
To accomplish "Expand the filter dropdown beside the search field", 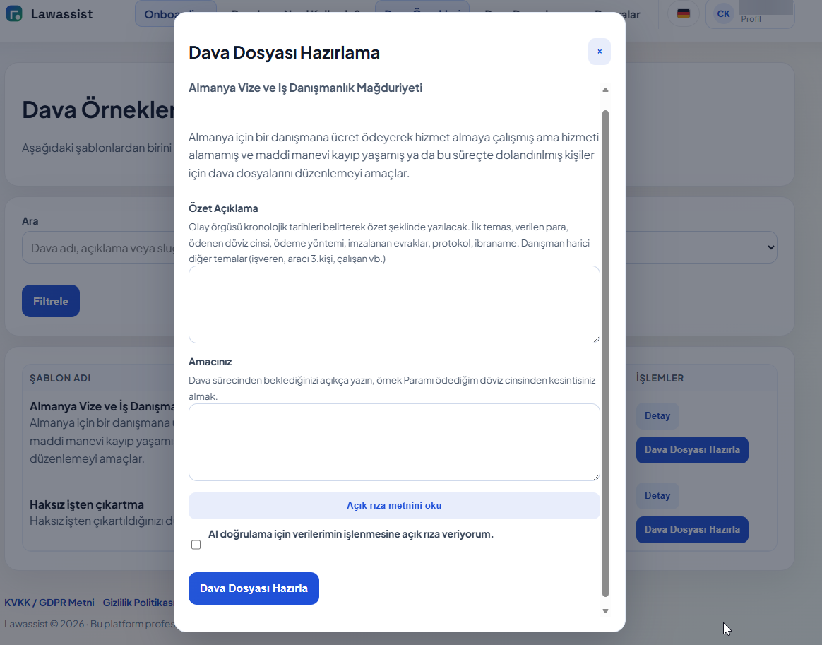I will pyautogui.click(x=768, y=247).
